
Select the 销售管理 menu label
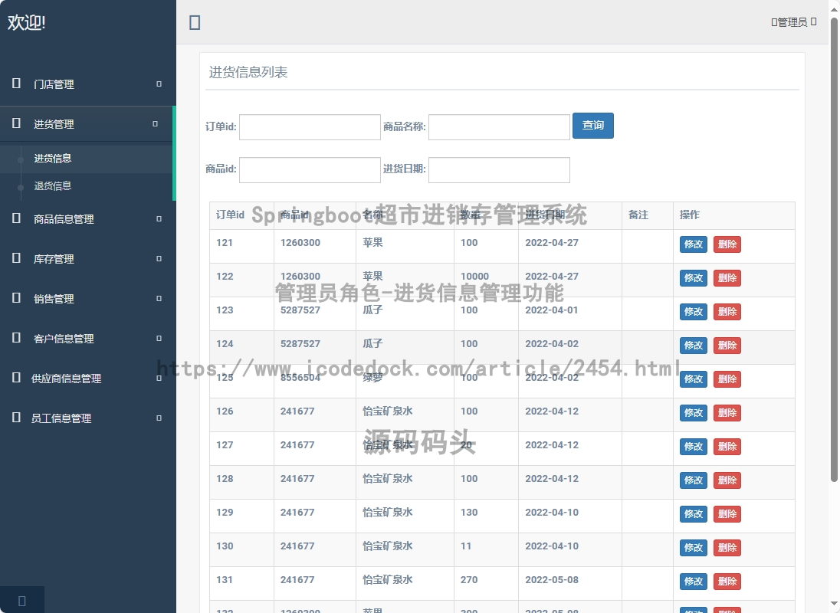point(54,299)
